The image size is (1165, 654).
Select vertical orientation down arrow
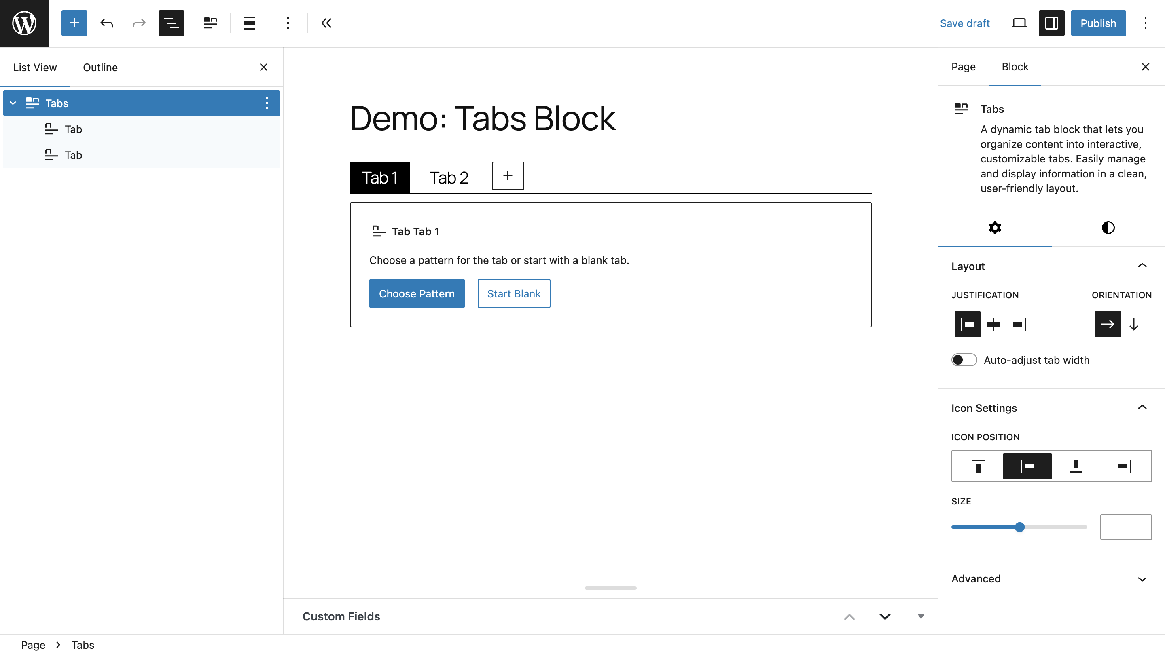1133,324
